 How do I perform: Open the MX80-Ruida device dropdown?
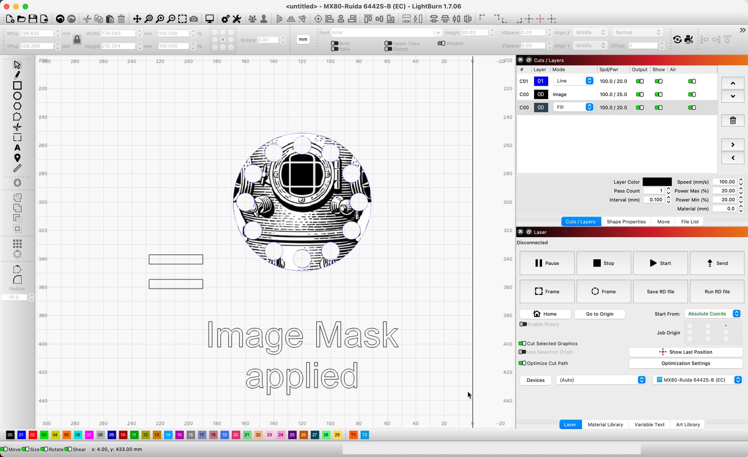(x=697, y=380)
